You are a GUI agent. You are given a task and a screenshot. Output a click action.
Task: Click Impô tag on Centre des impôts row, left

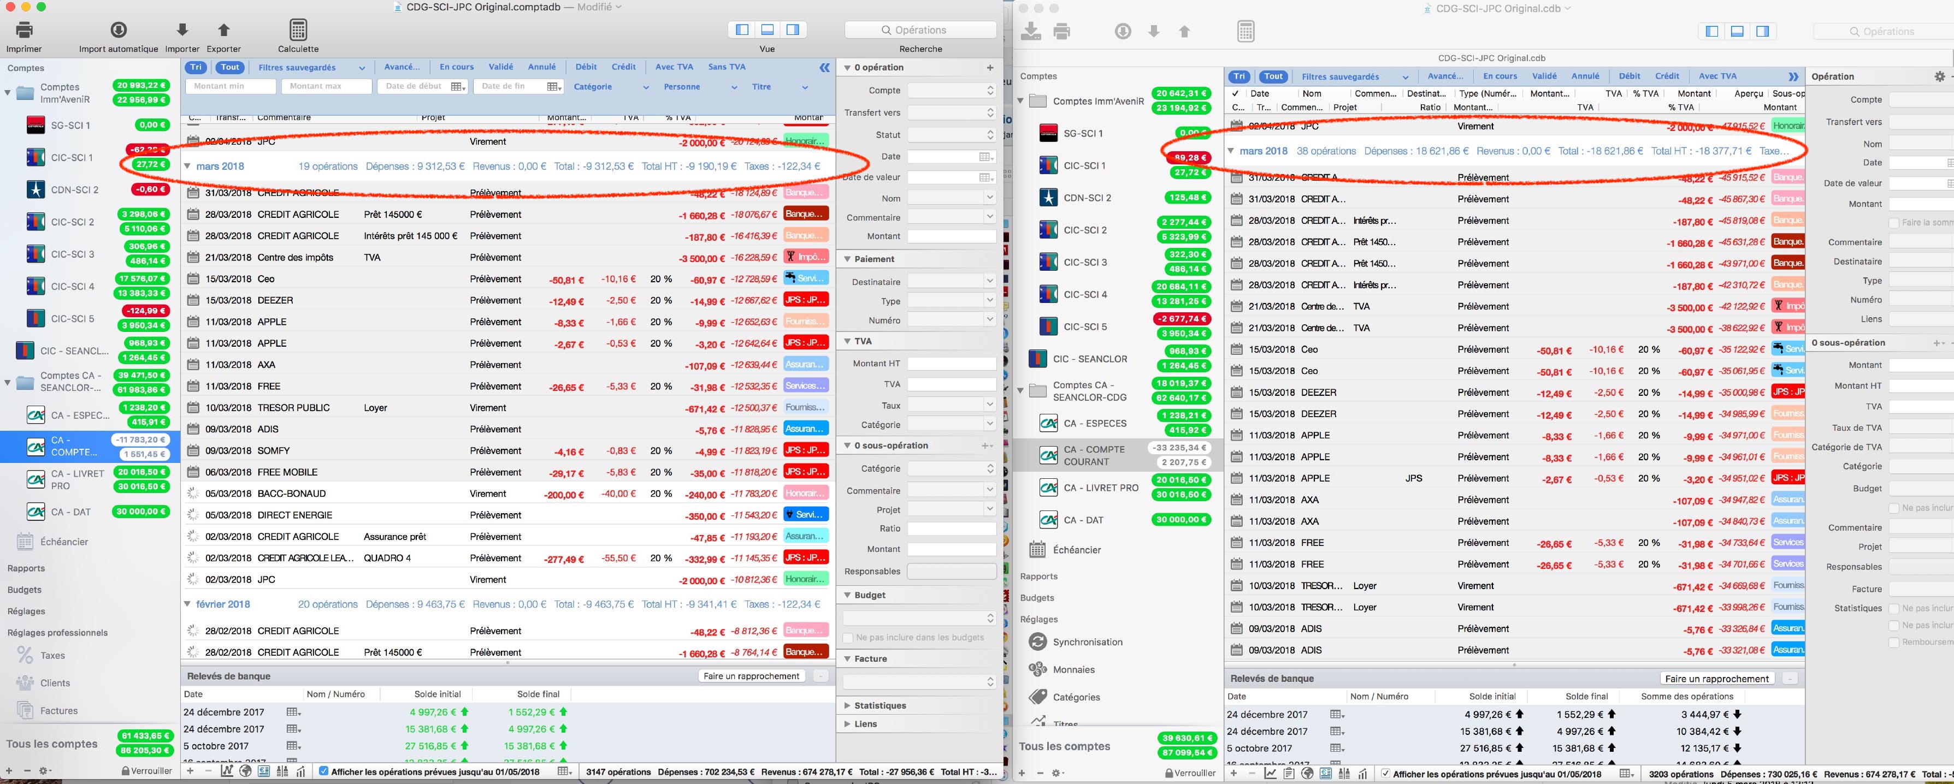click(x=805, y=258)
